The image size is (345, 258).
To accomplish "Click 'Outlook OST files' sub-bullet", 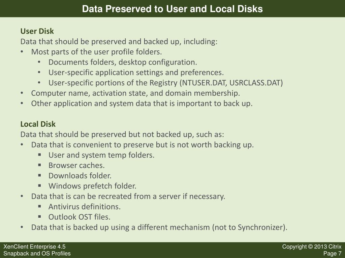I will click(x=80, y=217).
